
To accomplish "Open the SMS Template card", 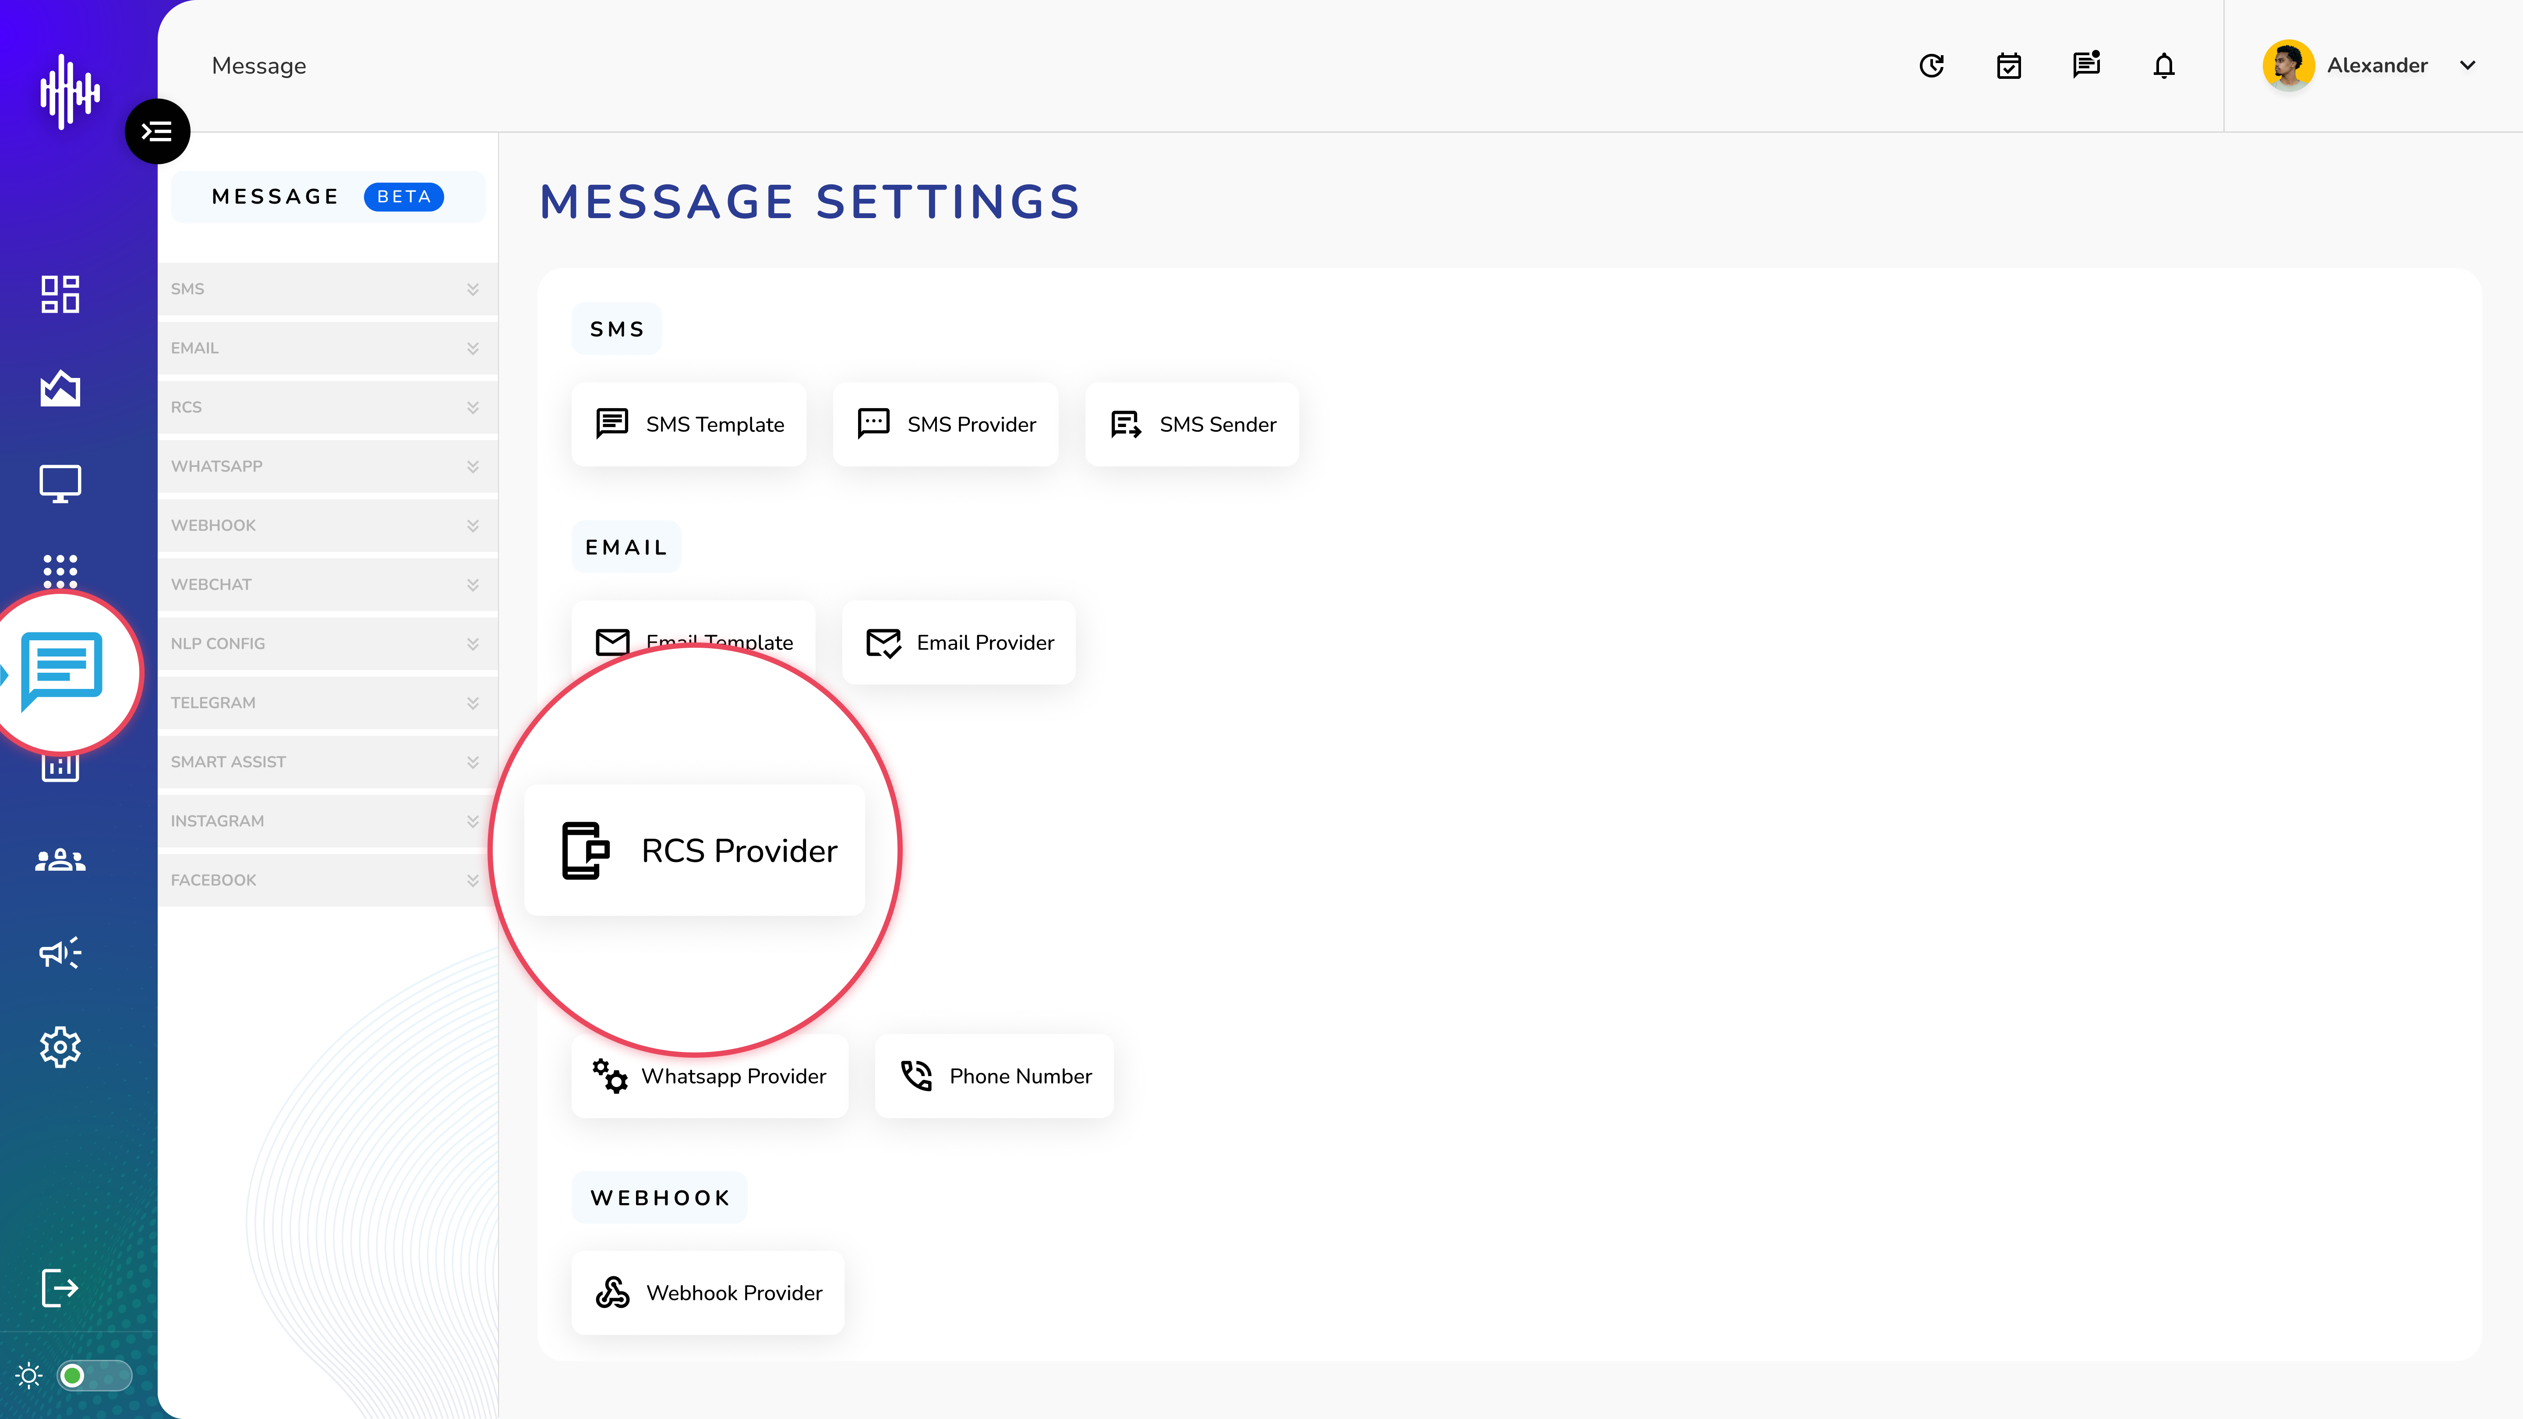I will pyautogui.click(x=689, y=424).
